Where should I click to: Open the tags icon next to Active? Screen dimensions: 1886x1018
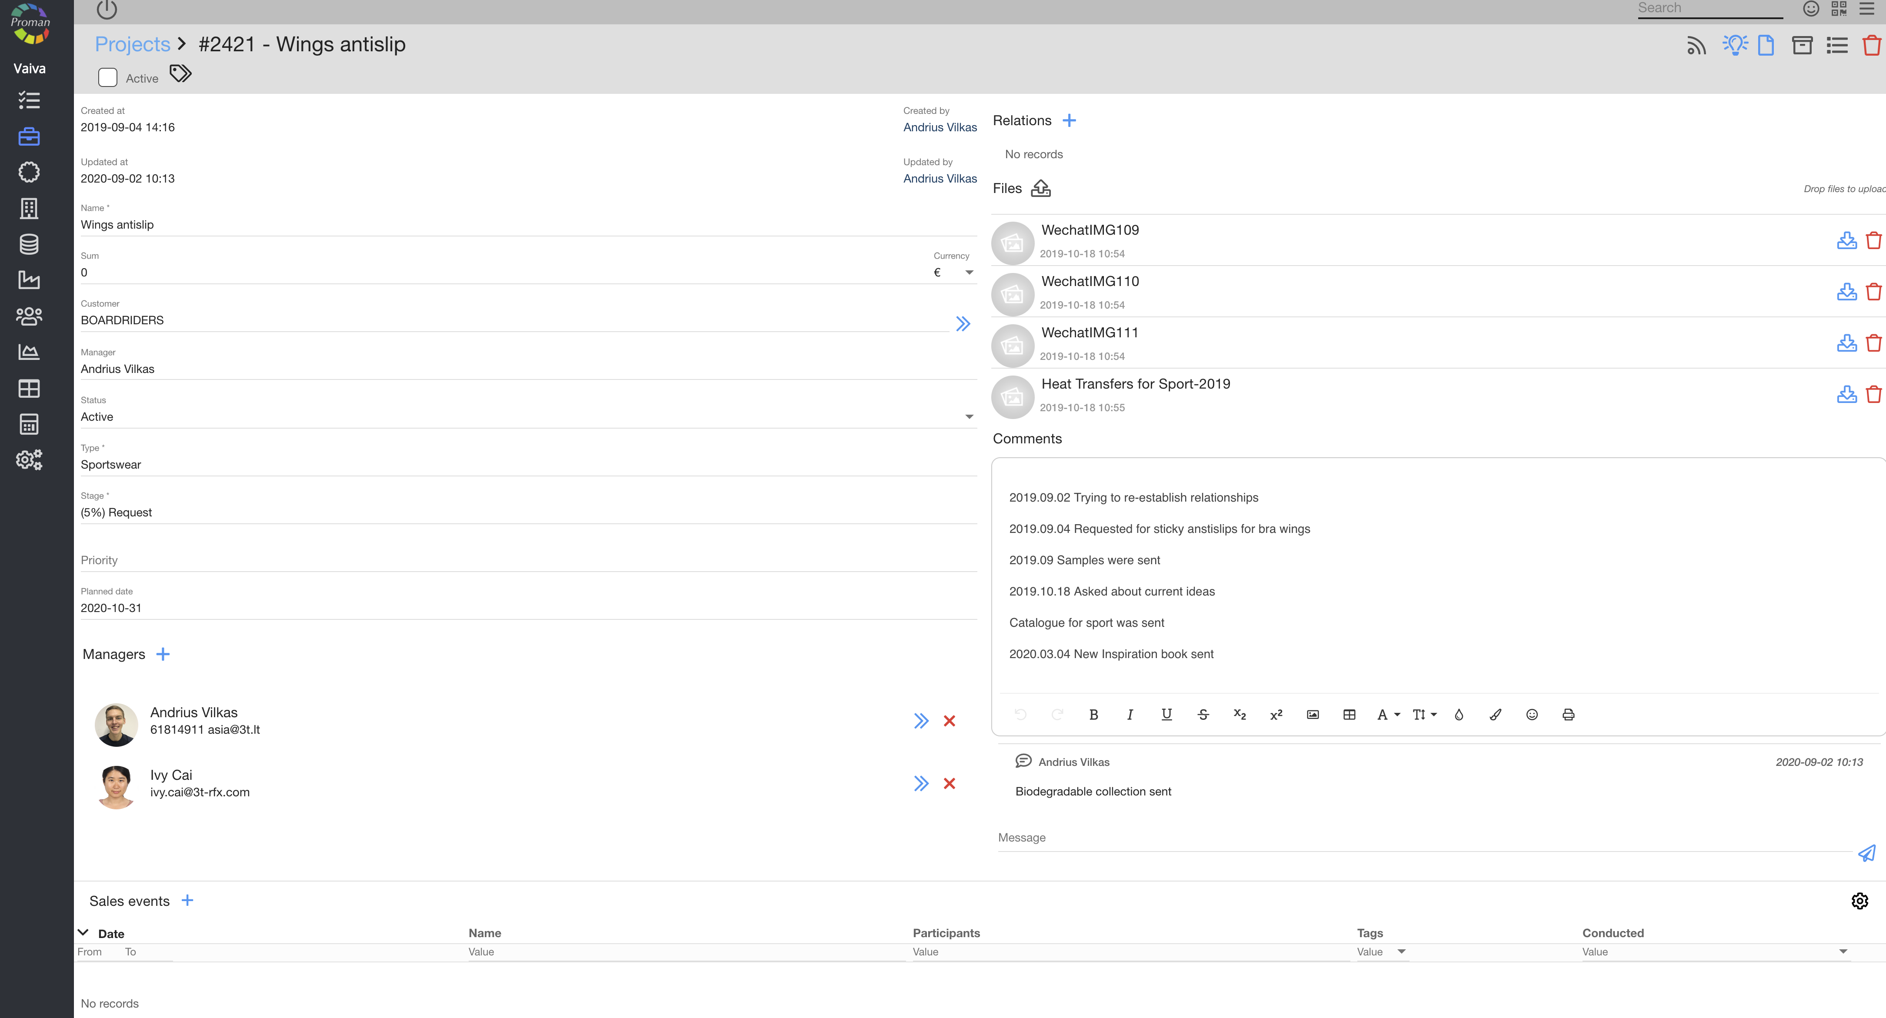pyautogui.click(x=180, y=74)
